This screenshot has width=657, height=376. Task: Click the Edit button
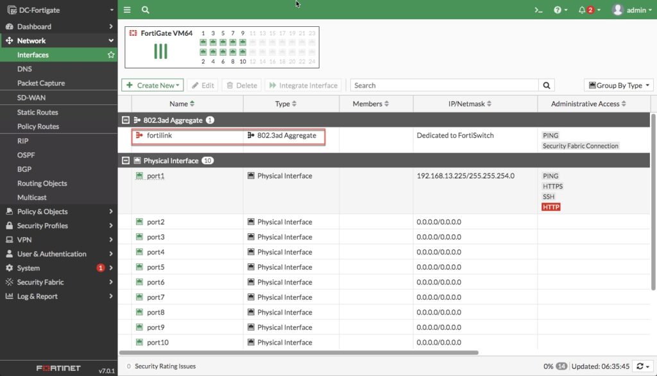click(x=203, y=85)
